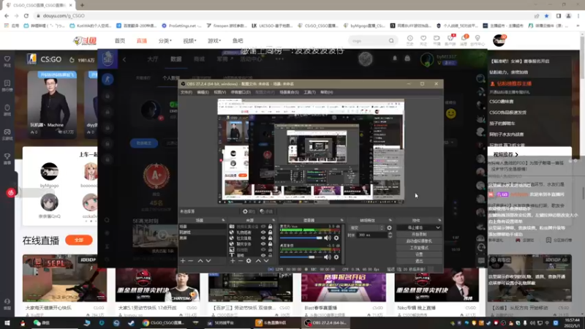Open OBS 工具(T) menu
This screenshot has width=585, height=329.
tap(309, 92)
